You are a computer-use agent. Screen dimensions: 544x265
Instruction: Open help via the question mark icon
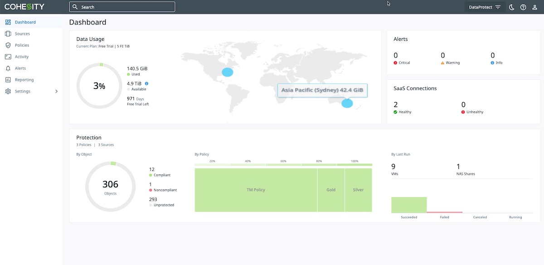click(x=523, y=7)
